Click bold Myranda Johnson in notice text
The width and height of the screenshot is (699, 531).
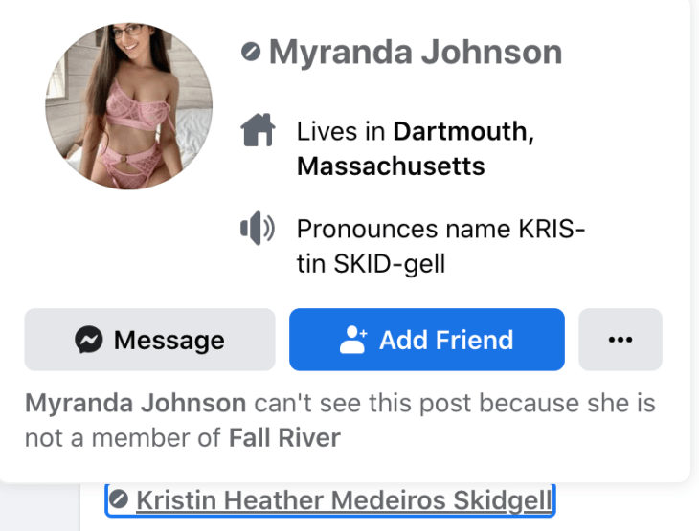click(x=136, y=403)
